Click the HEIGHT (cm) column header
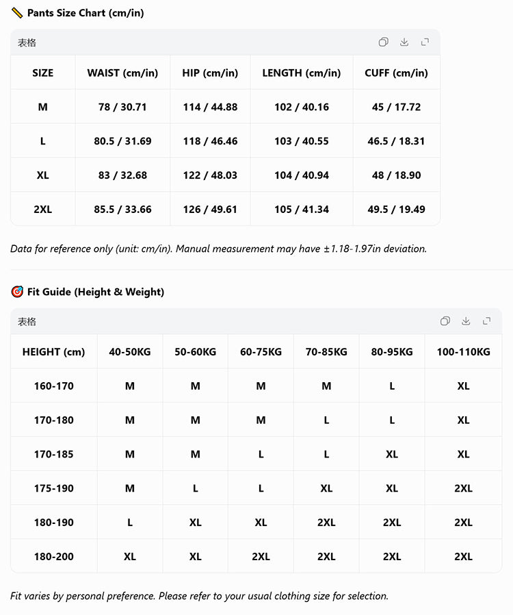 pos(53,352)
